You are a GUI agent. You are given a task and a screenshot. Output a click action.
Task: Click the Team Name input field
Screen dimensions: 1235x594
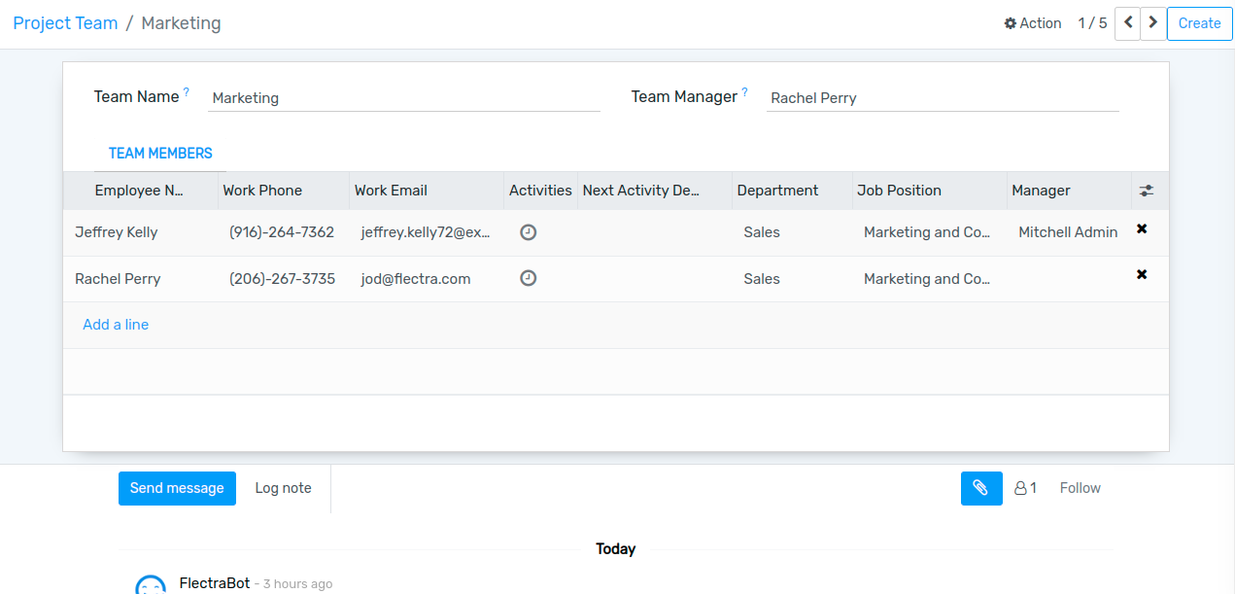[403, 98]
